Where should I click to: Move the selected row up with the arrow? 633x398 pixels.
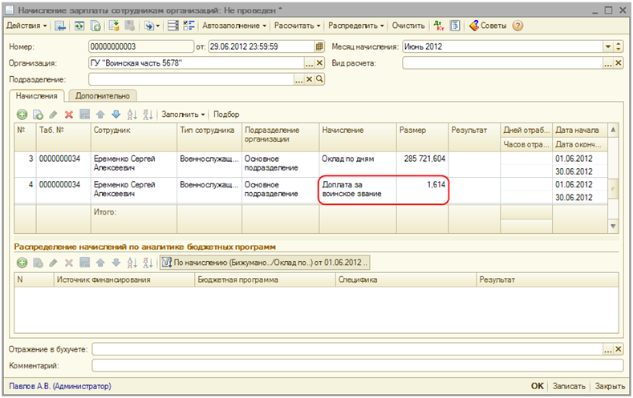tap(99, 115)
